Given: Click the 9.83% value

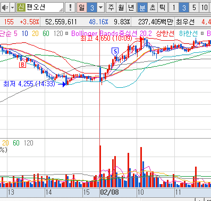Looking at the screenshot, I should tap(122, 22).
